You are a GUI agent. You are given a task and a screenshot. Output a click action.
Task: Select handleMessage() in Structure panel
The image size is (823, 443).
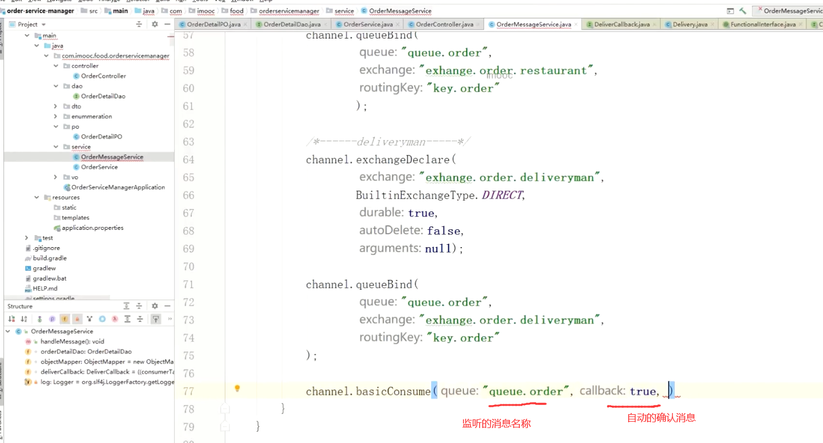click(72, 342)
